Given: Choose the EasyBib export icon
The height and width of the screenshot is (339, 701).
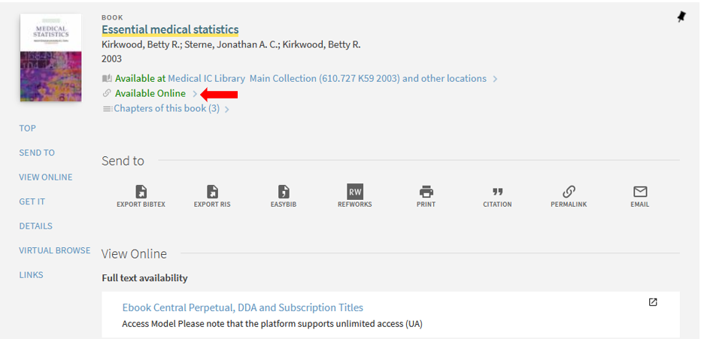Looking at the screenshot, I should click(284, 192).
